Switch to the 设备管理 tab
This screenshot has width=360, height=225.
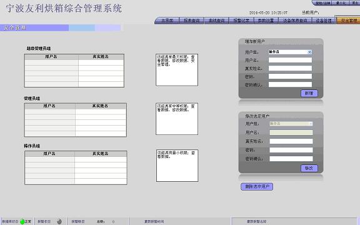pos(324,21)
